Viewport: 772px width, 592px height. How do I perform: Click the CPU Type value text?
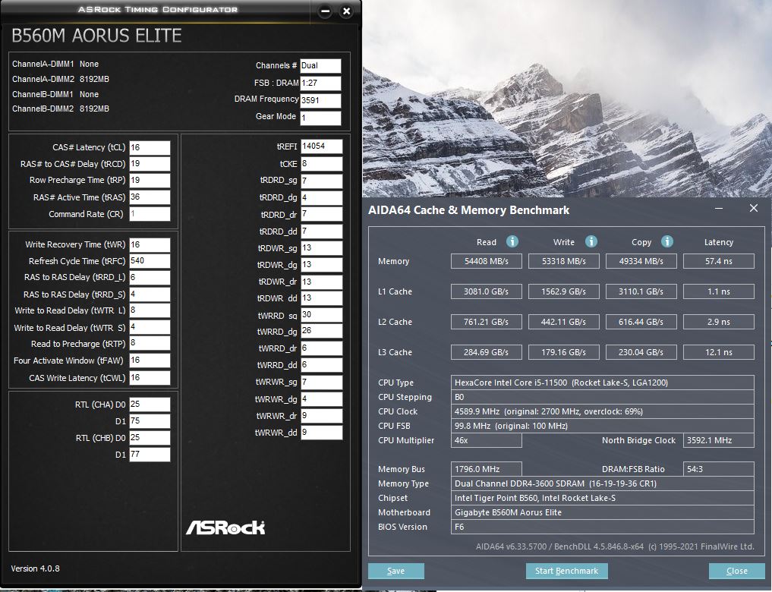point(561,383)
